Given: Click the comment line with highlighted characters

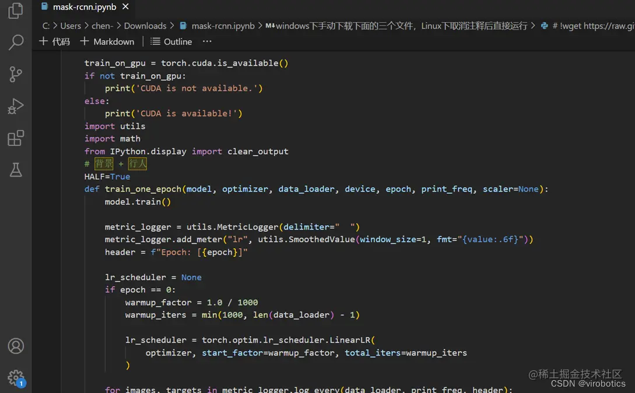Looking at the screenshot, I should [x=115, y=164].
